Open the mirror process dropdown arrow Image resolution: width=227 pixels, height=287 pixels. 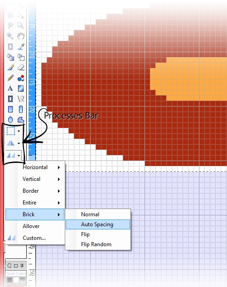19,143
